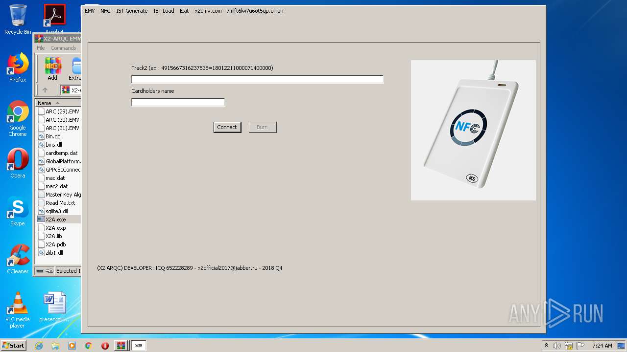Switch to WinRAR taskbar button
This screenshot has height=352, width=627.
coord(121,346)
